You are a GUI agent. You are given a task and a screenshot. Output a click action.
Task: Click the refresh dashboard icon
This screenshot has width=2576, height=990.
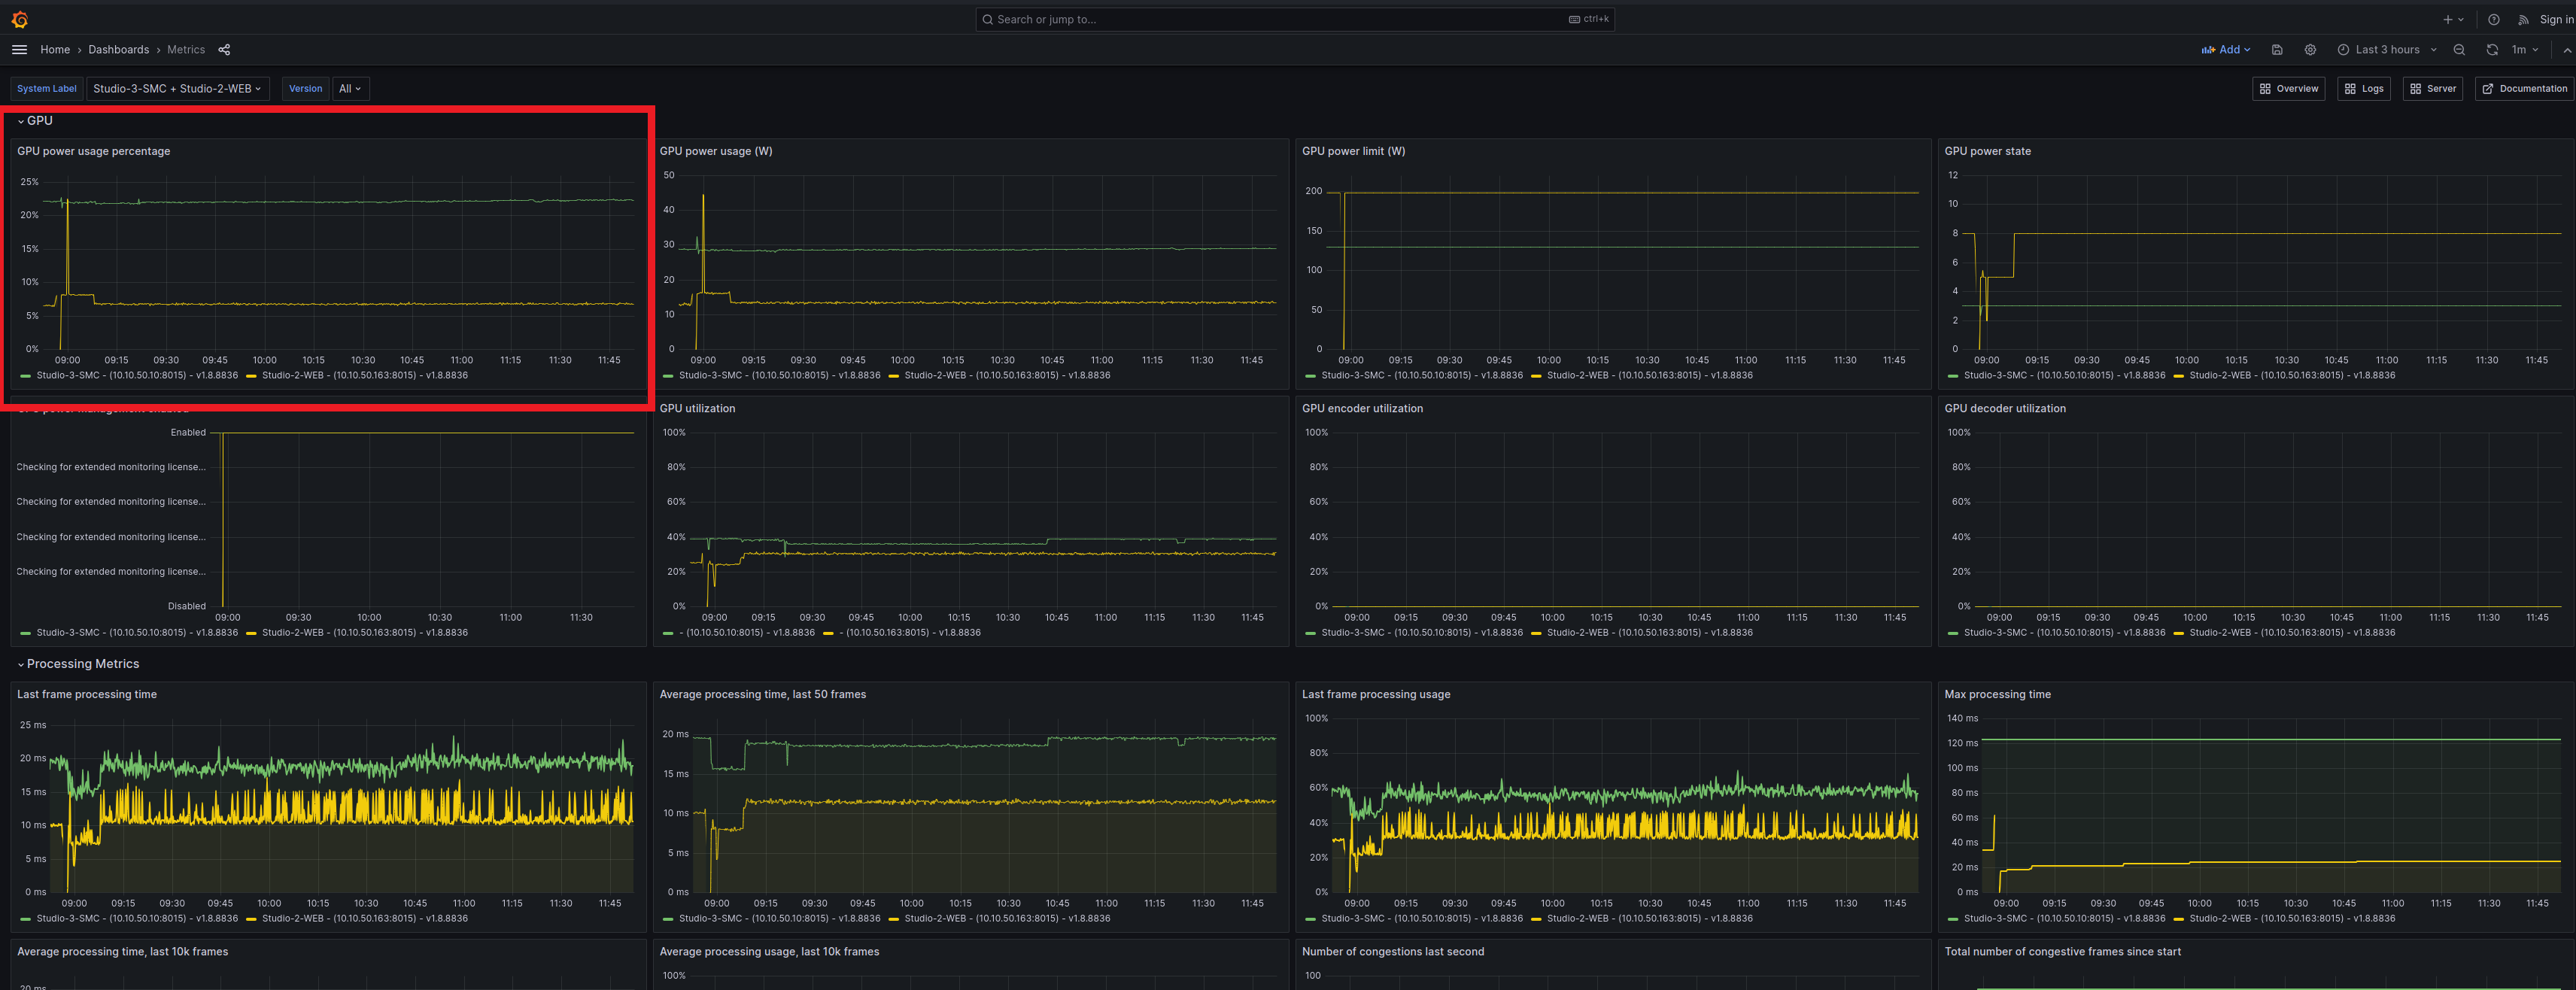[2492, 49]
